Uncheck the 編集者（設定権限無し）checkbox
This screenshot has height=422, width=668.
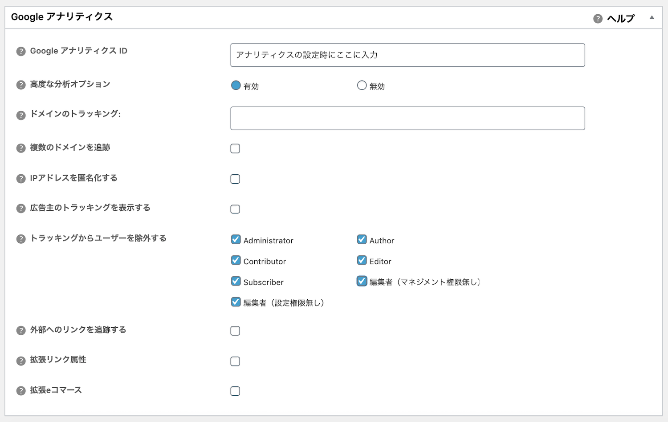(236, 302)
